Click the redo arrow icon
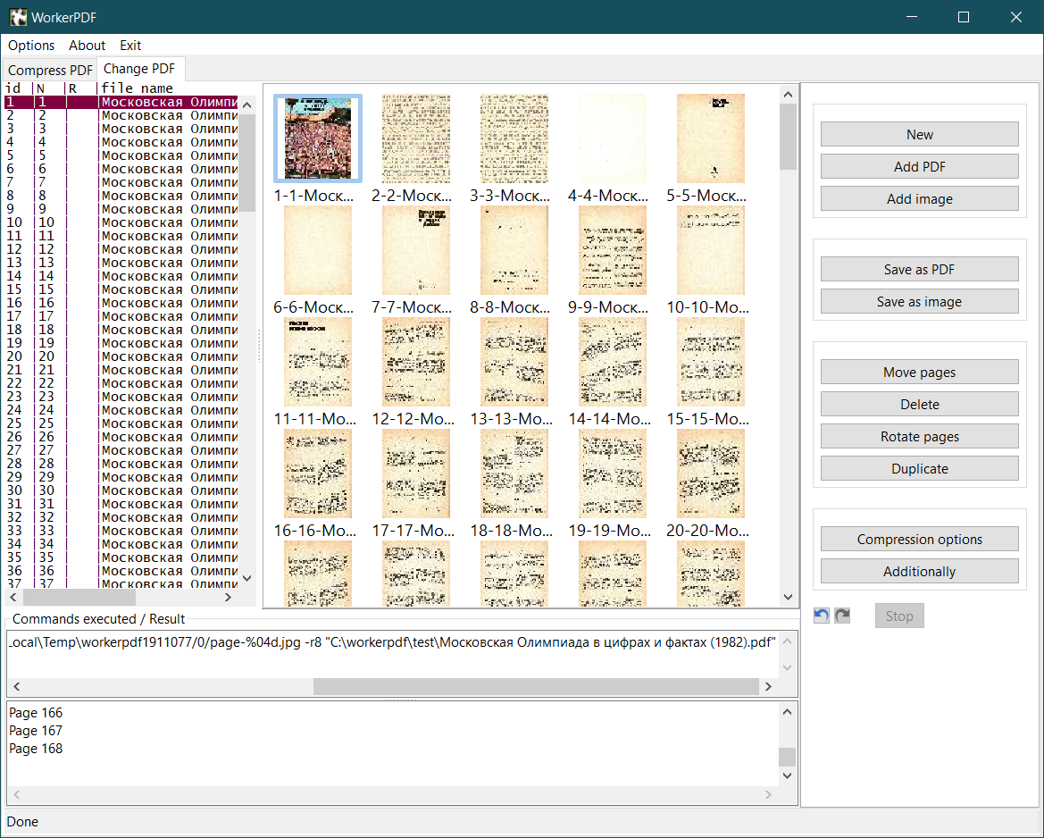This screenshot has width=1044, height=838. click(842, 616)
